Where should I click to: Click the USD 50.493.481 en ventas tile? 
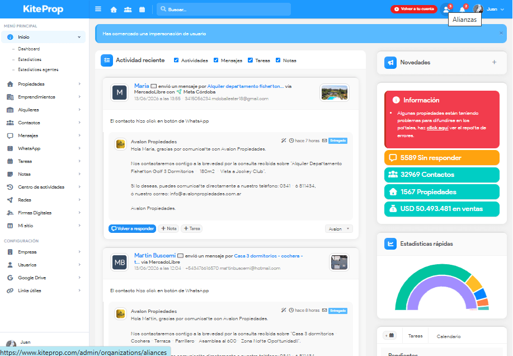442,209
